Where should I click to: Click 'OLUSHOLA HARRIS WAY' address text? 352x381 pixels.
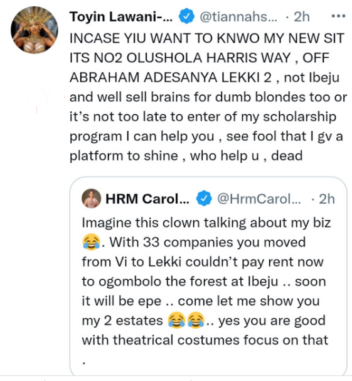pos(208,58)
